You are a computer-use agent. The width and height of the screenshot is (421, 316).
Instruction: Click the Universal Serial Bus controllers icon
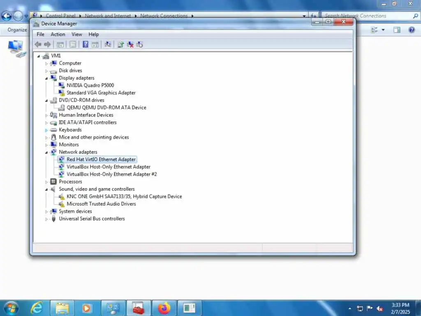coord(54,219)
